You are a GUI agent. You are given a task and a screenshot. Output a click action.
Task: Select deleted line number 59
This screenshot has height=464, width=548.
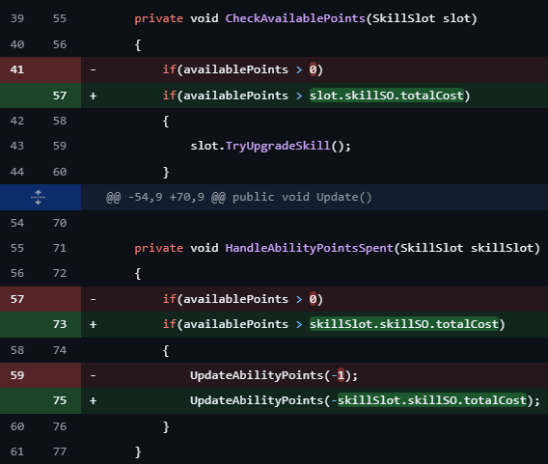coord(17,375)
